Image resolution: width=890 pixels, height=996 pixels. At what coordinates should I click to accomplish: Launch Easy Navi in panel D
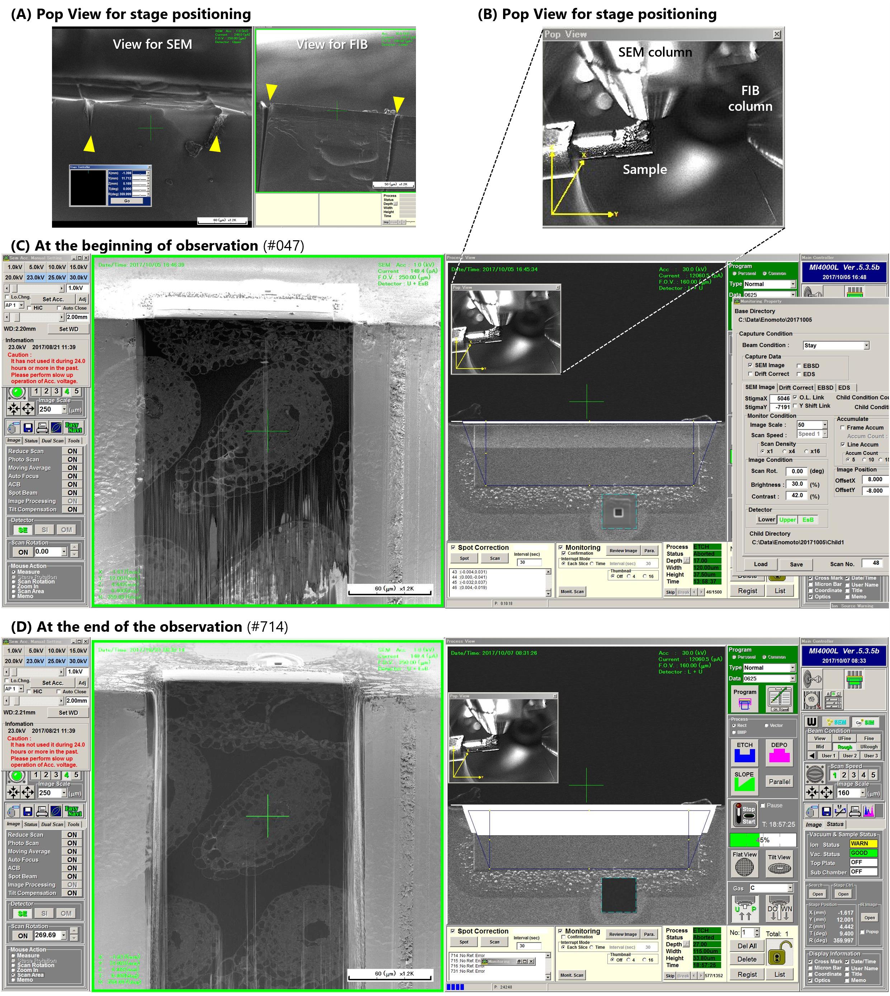pyautogui.click(x=74, y=812)
